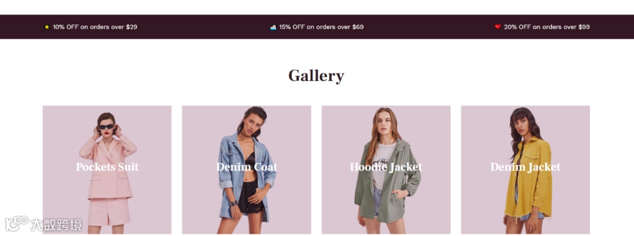
Task: Click the black sunglasses on the suit model
Action: tap(106, 126)
